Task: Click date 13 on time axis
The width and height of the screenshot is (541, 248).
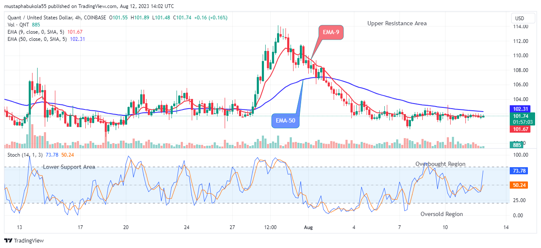Action: coord(19,227)
